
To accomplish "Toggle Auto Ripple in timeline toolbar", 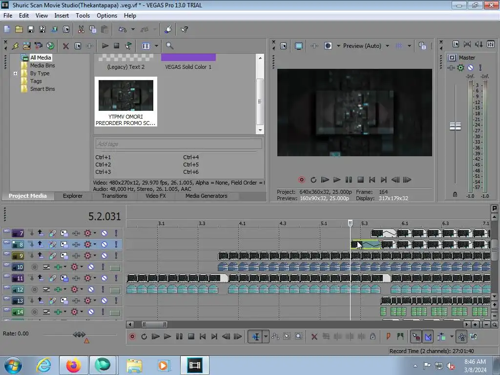I will pyautogui.click(x=441, y=336).
